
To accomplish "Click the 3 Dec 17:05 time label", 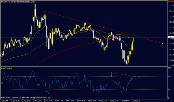I will click(x=59, y=101).
